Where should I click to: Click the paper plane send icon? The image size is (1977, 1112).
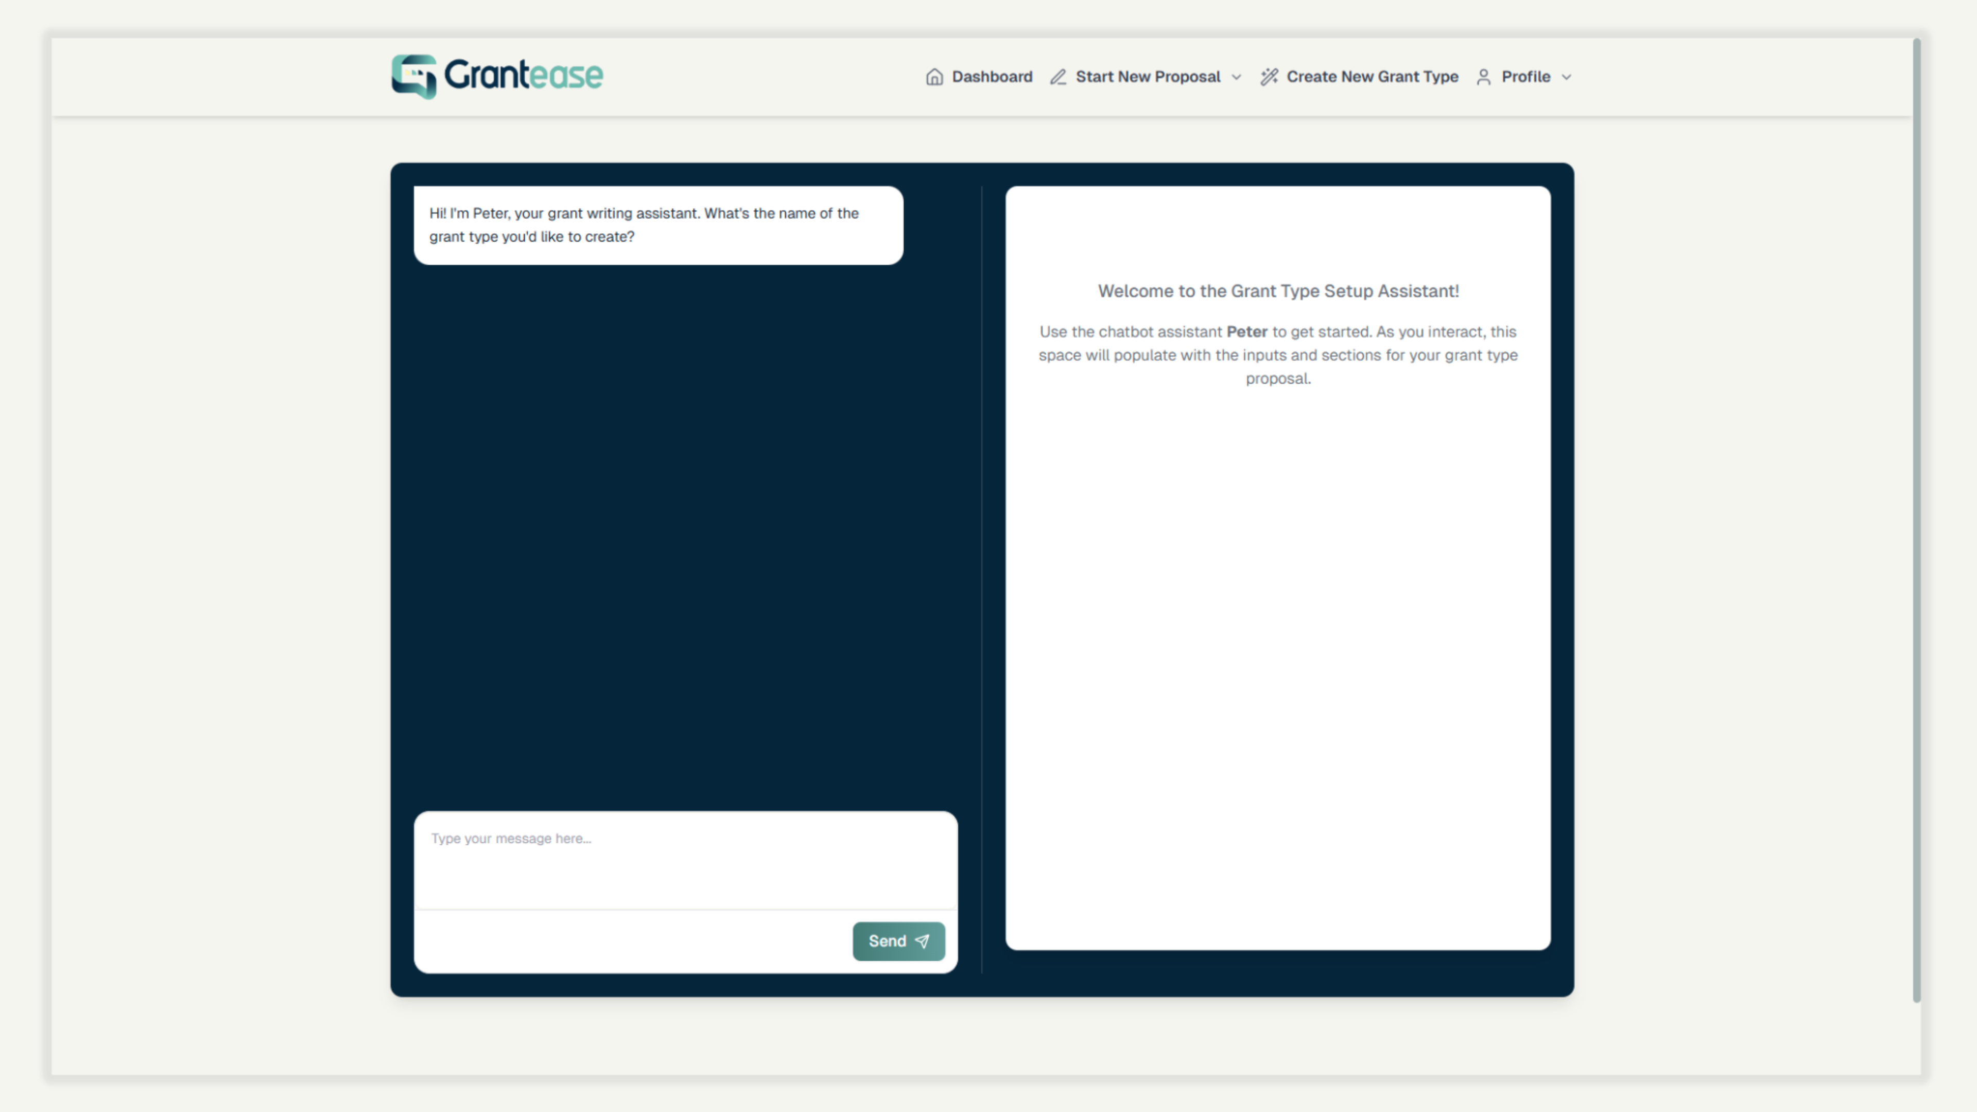coord(923,941)
